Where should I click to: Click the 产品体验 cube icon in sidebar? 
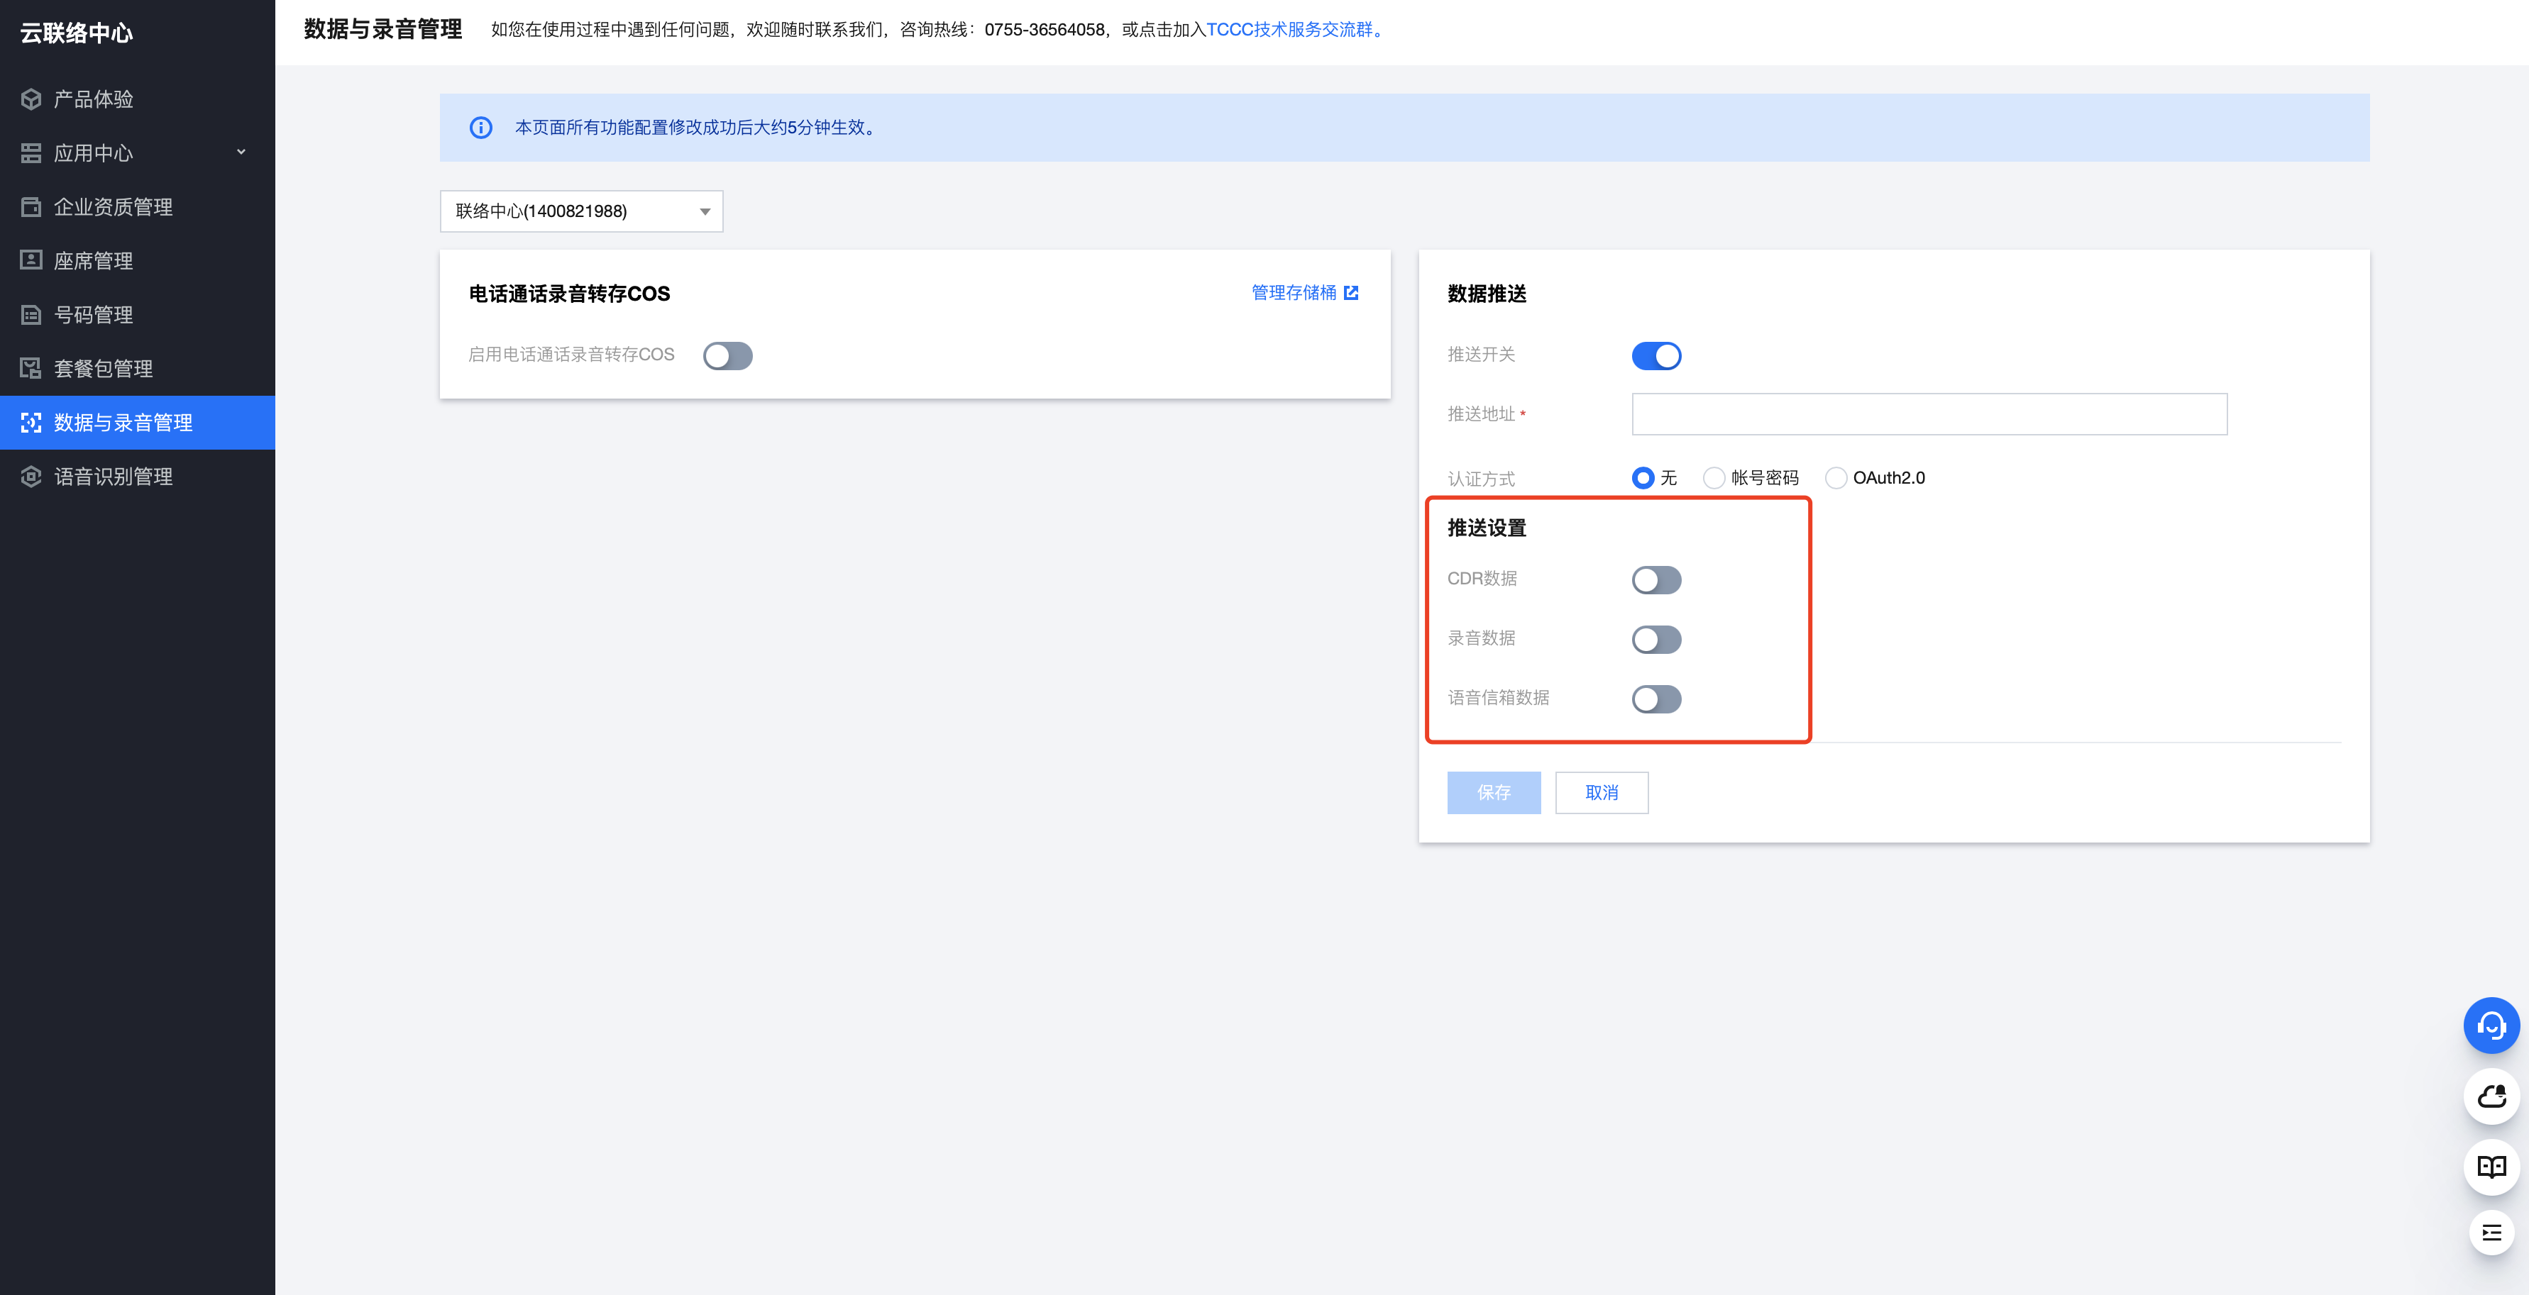click(31, 99)
